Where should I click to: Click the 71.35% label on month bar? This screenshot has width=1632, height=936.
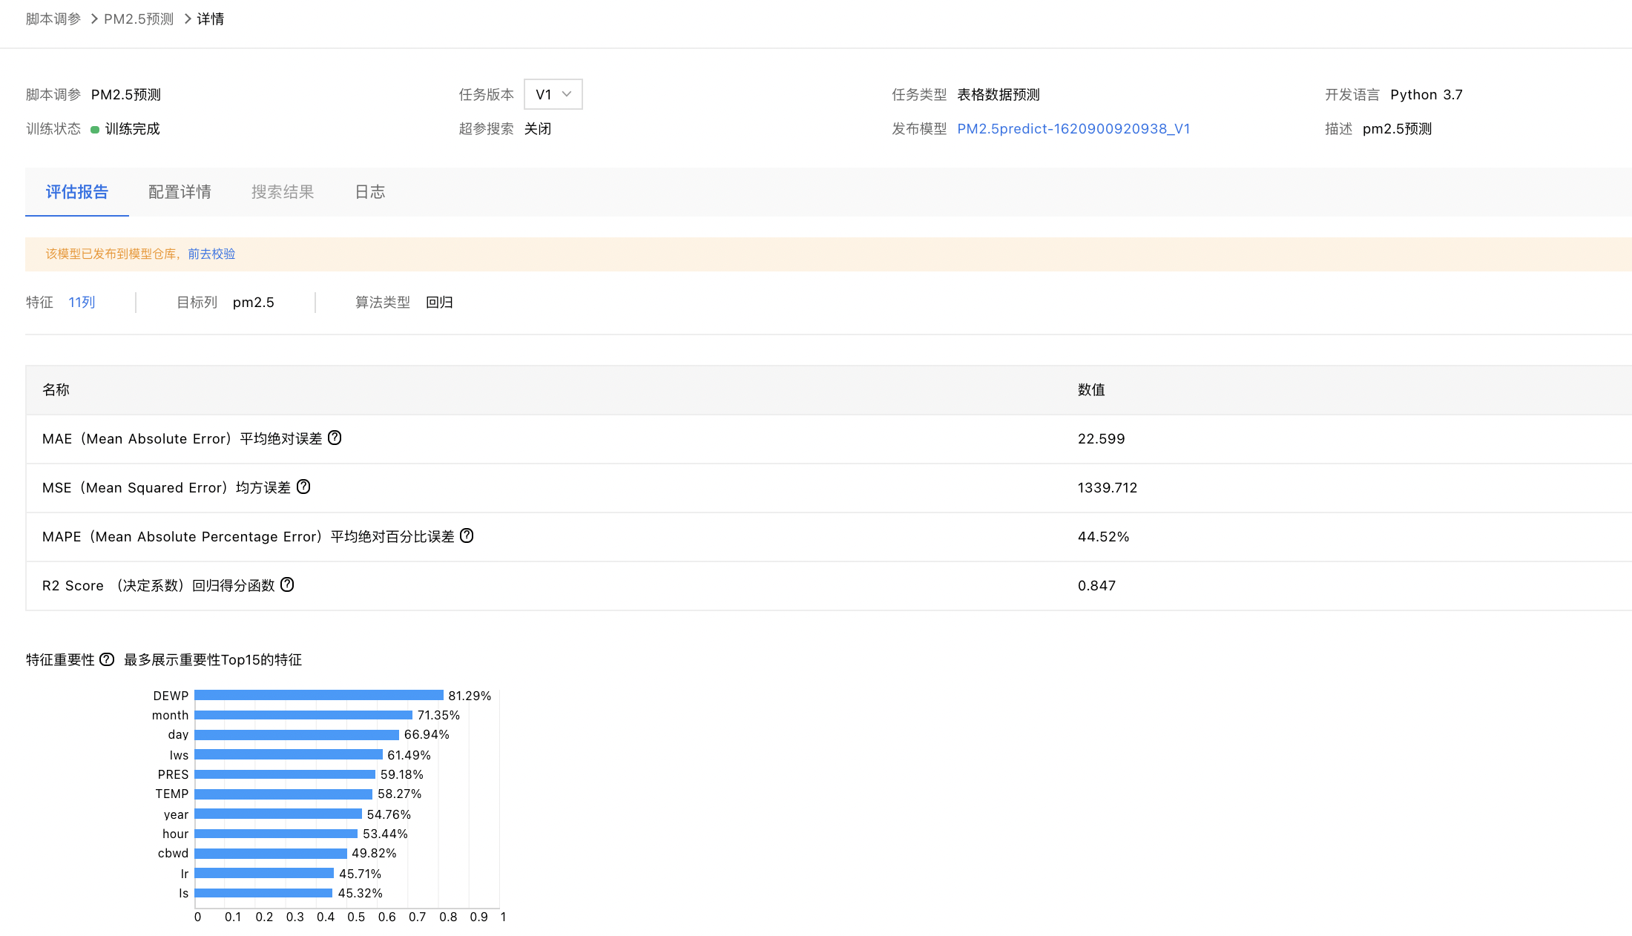[438, 715]
